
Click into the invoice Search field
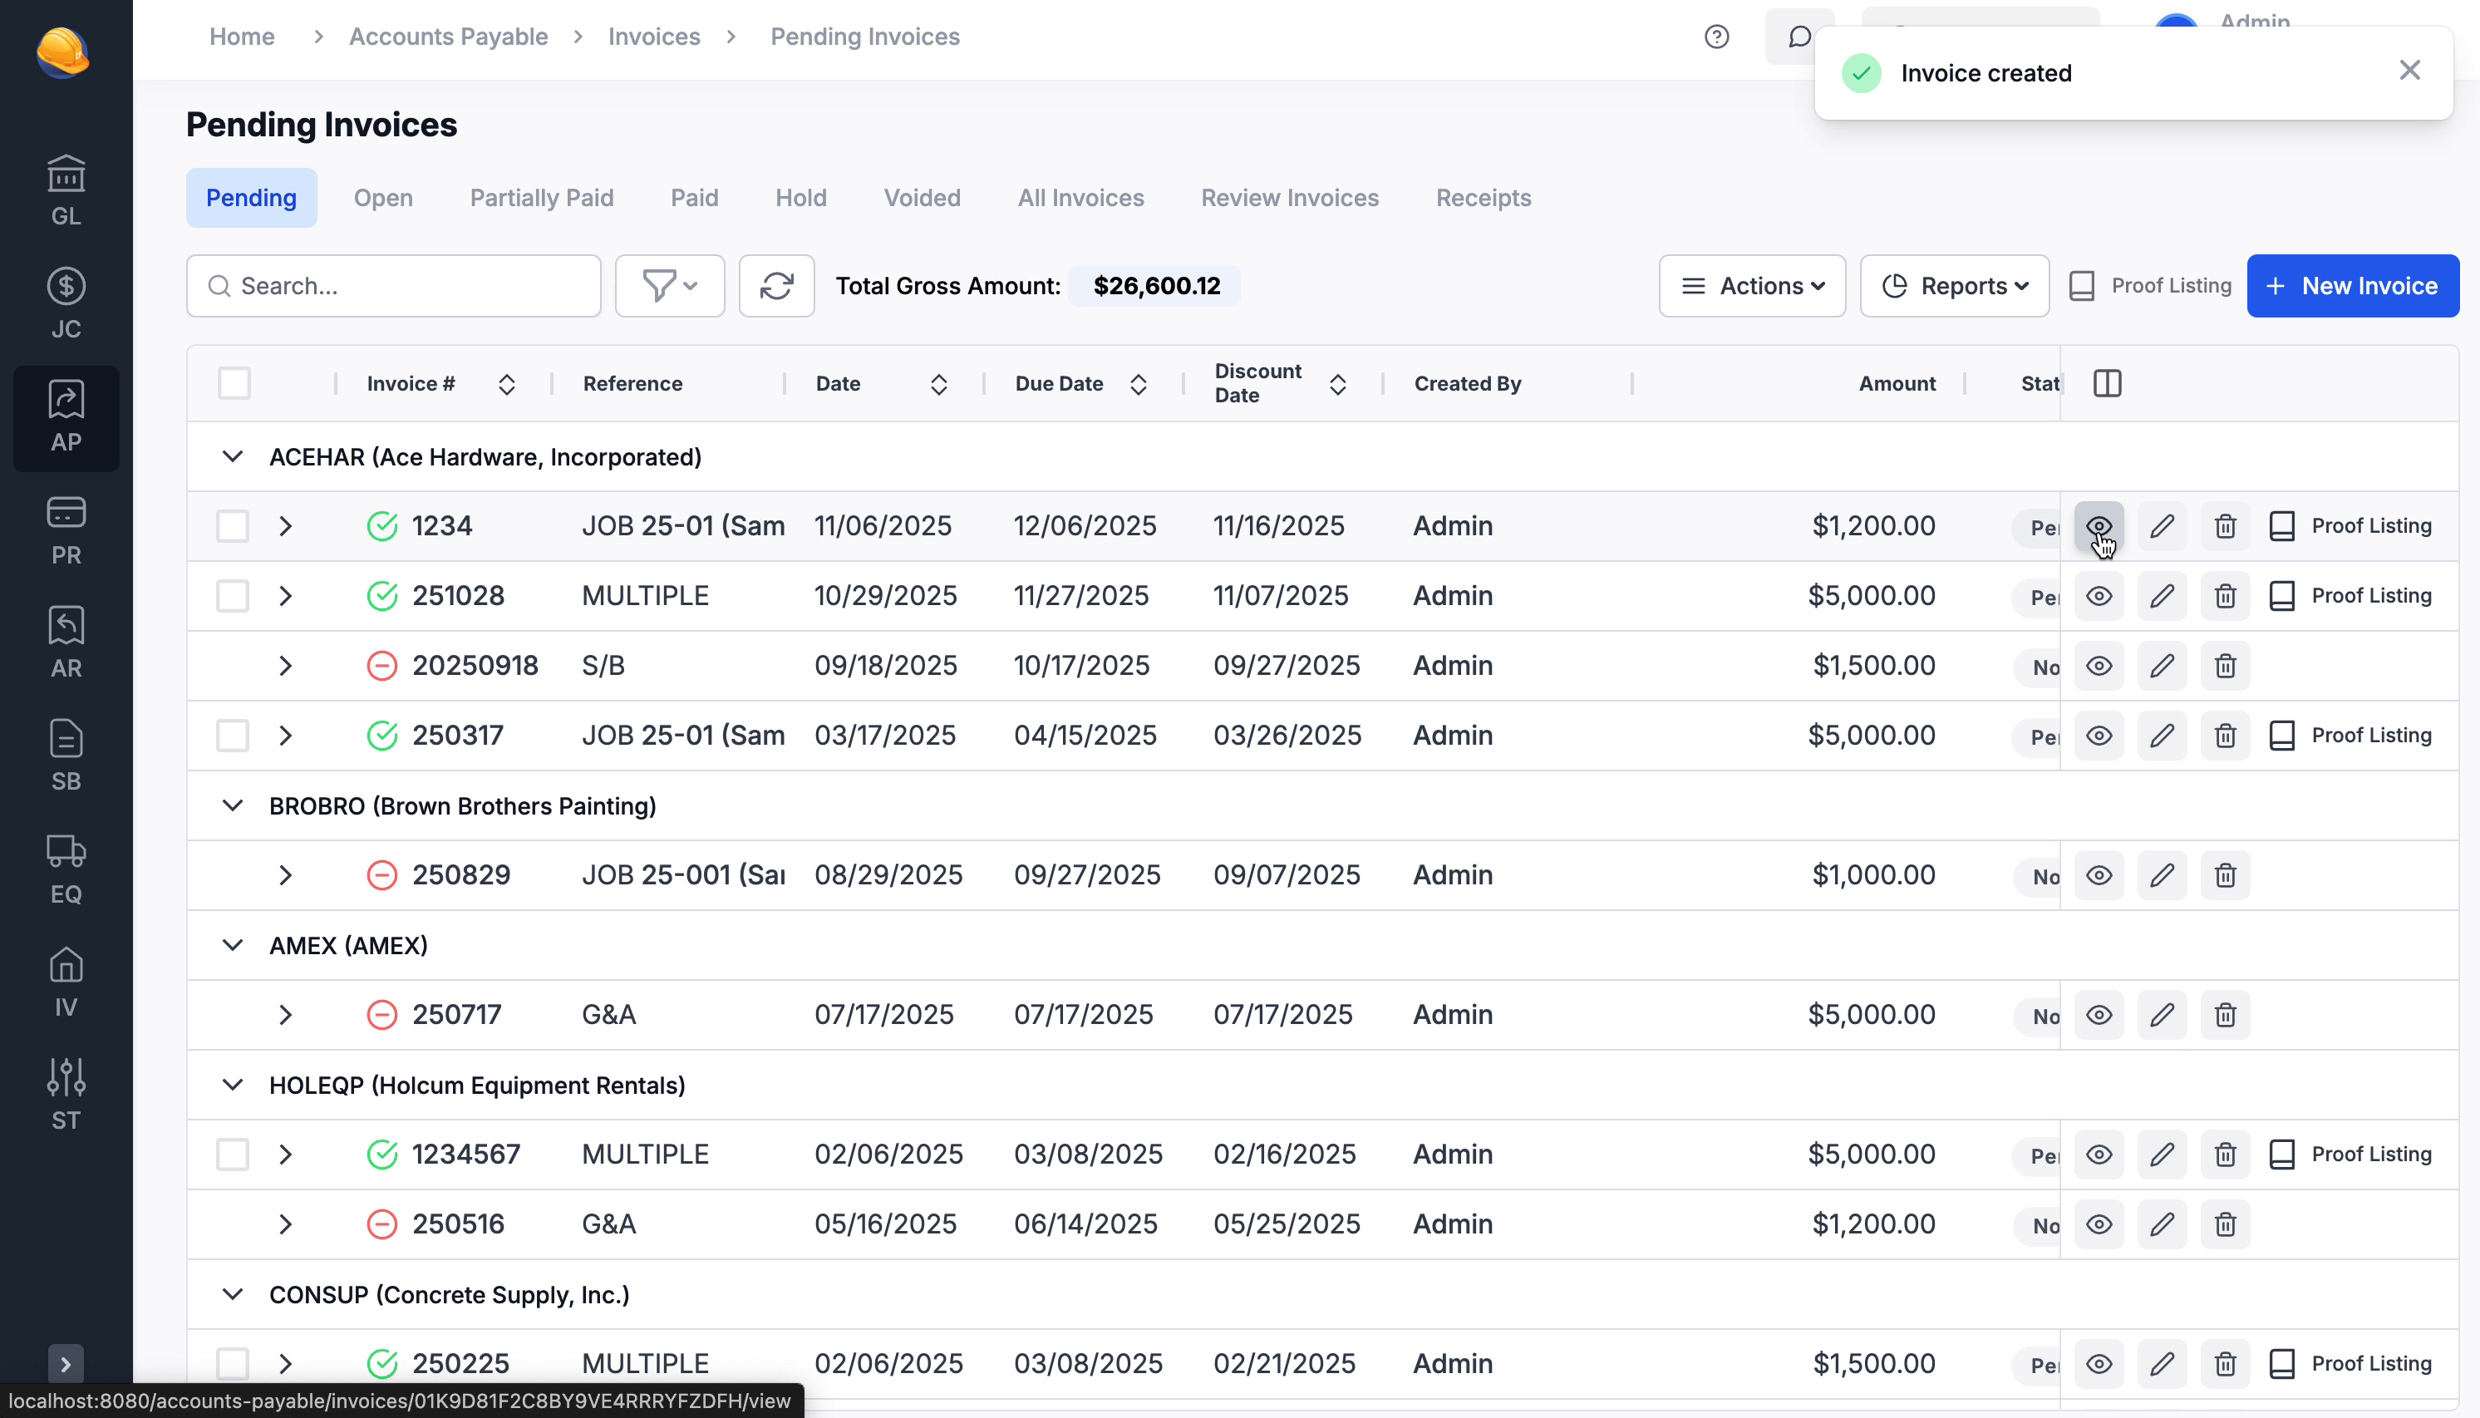click(x=393, y=286)
